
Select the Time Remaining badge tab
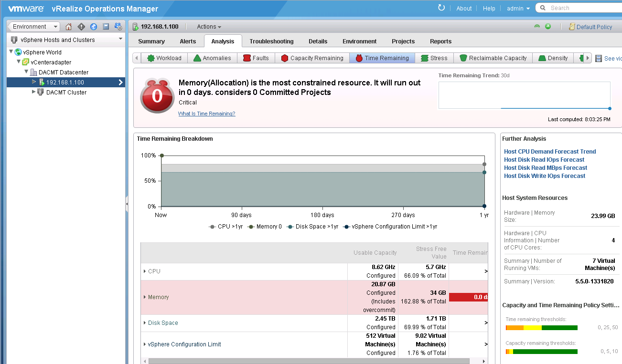tap(382, 58)
